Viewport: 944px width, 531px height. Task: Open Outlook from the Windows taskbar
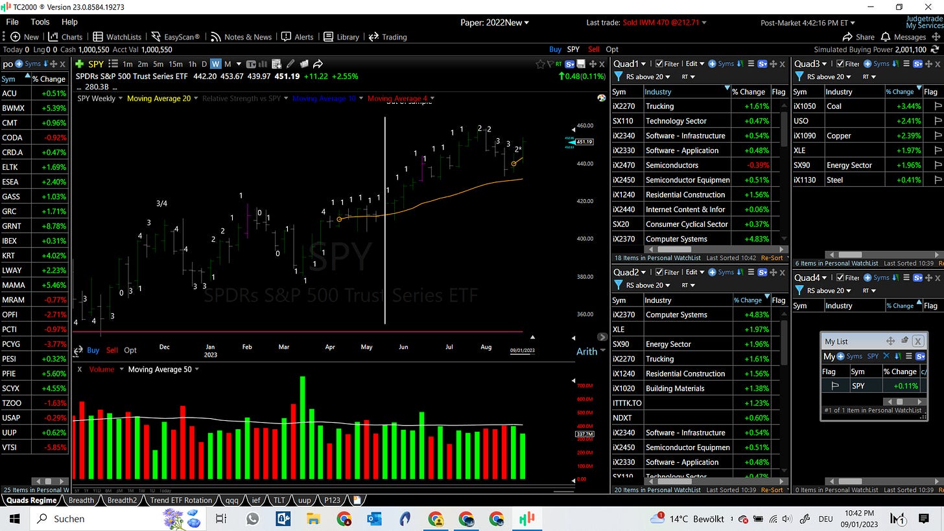374,518
